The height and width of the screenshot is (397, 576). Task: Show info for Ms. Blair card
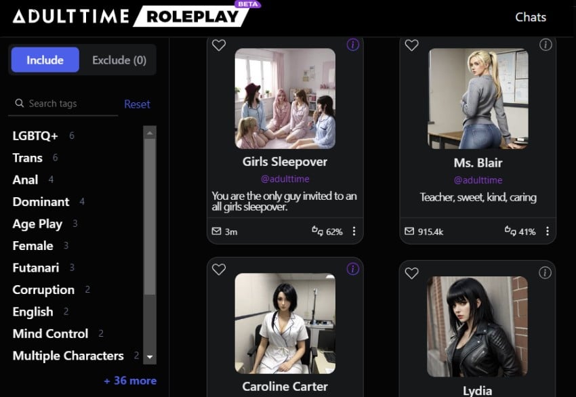click(x=546, y=45)
